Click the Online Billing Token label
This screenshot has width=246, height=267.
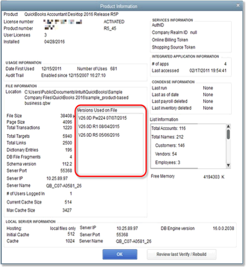pos(170,40)
